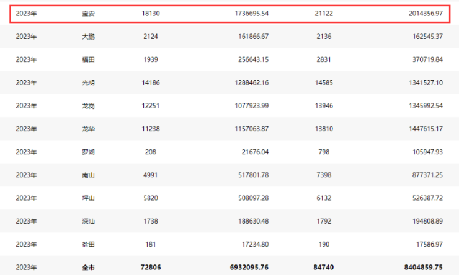The width and height of the screenshot is (459, 275).
Task: Select the 南山 district cell
Action: pos(87,175)
